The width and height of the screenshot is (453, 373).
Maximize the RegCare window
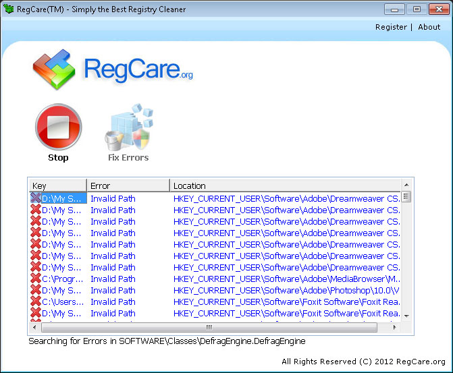pos(417,9)
